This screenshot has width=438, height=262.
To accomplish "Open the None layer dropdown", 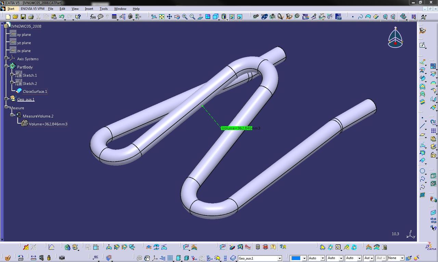I will [x=402, y=258].
